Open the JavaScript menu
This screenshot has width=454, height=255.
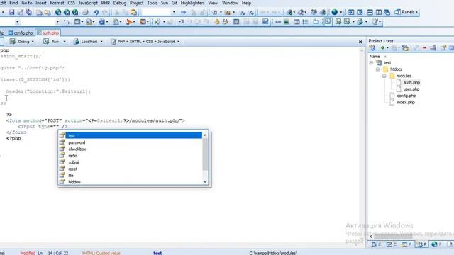coord(88,3)
